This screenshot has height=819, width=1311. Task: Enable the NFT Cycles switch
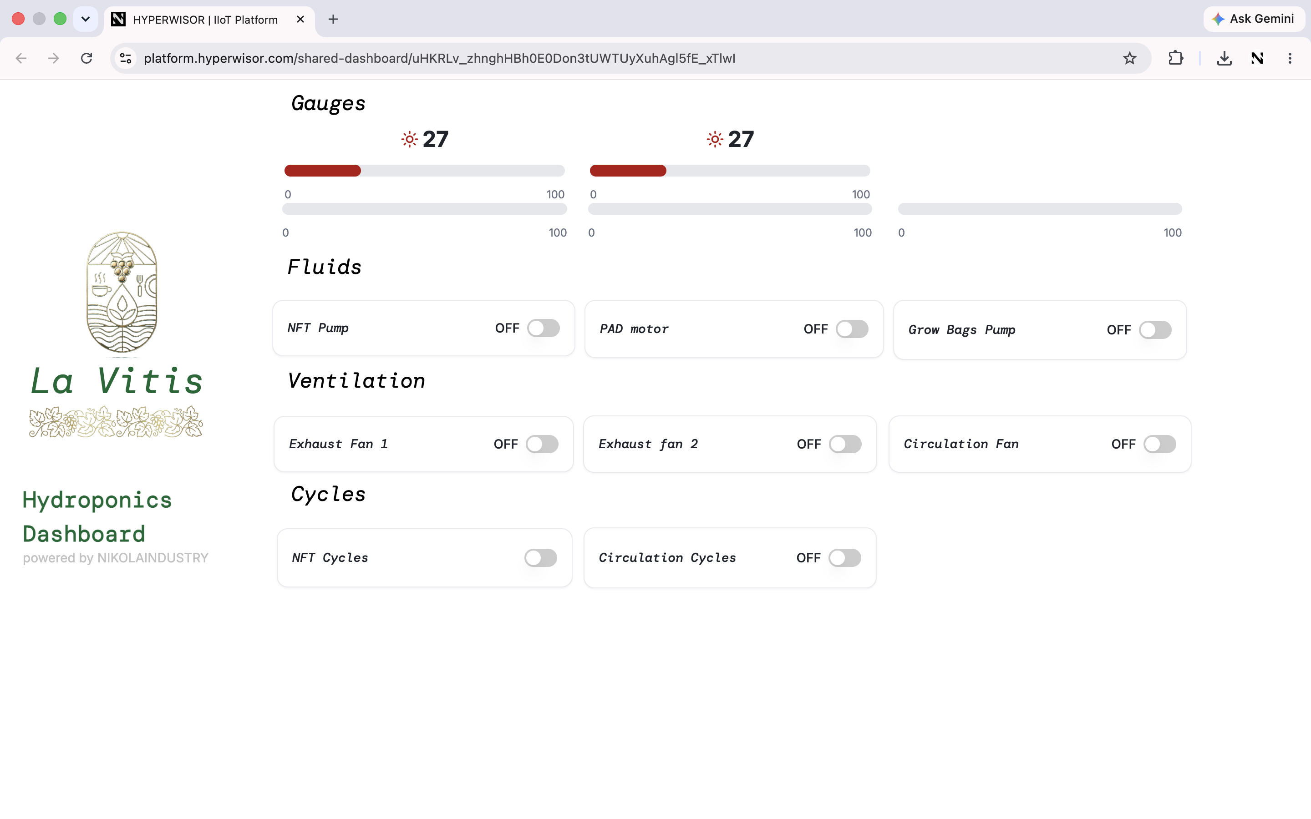coord(541,558)
